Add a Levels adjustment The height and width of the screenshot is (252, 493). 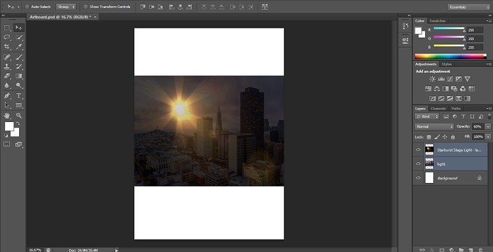click(441, 79)
